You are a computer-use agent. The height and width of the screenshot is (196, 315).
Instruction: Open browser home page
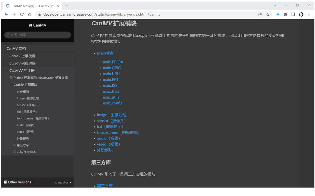(30, 15)
